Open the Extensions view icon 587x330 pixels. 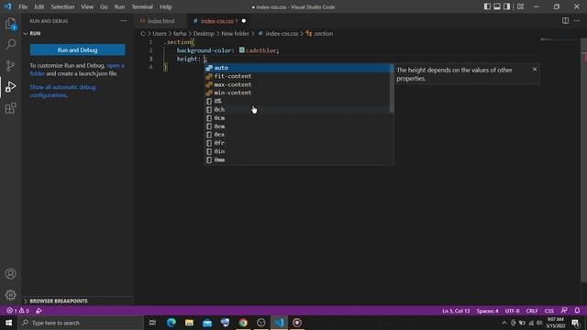(x=10, y=108)
